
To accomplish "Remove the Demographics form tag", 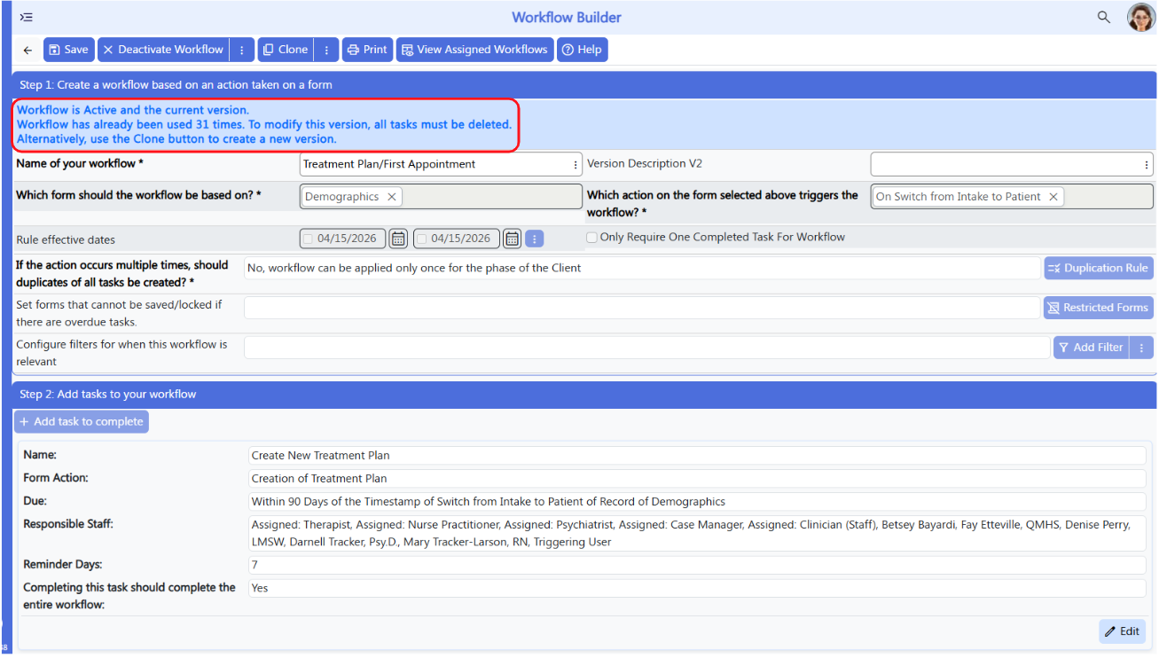I will pyautogui.click(x=392, y=197).
